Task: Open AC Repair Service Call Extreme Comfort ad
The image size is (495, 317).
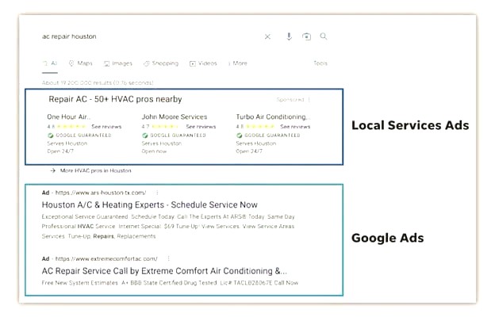Action: point(164,271)
